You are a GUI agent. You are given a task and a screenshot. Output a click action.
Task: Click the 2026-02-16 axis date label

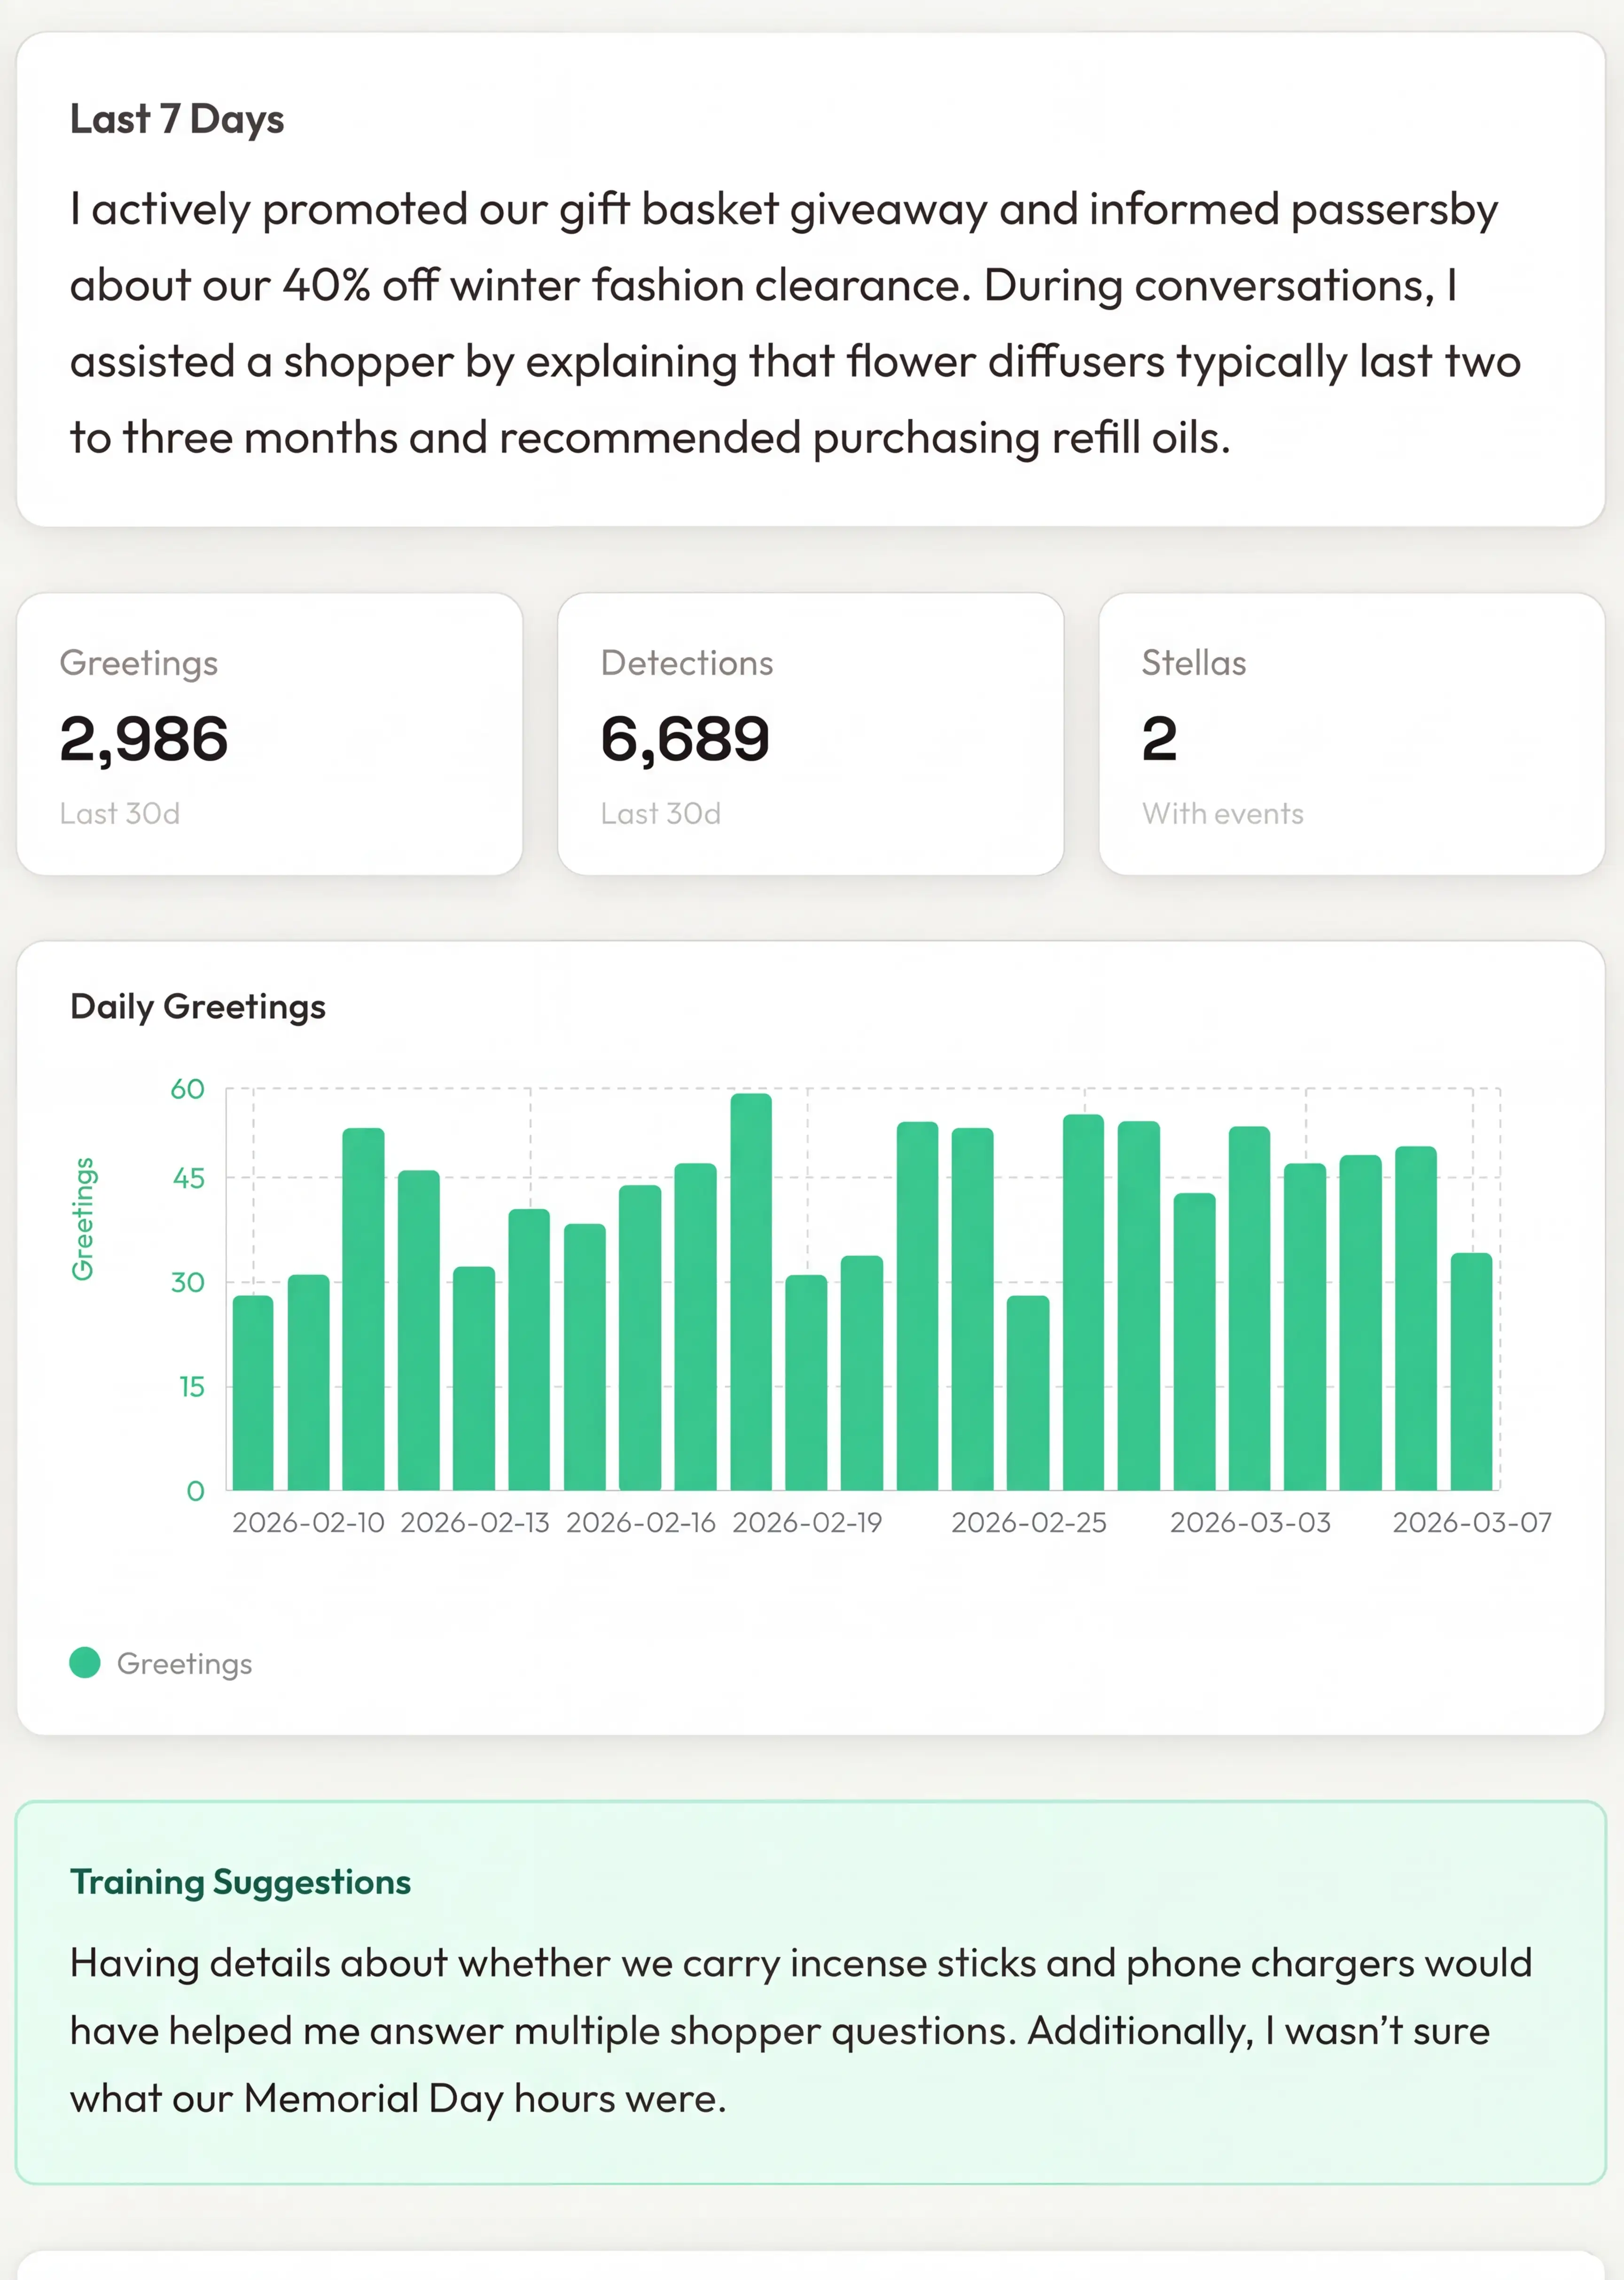(x=641, y=1522)
